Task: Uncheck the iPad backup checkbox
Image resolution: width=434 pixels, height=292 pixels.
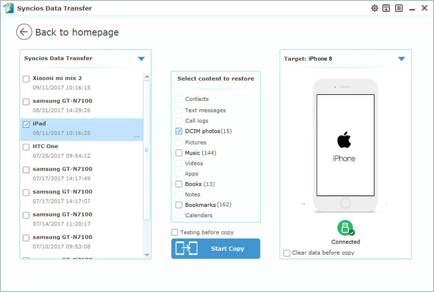Action: tap(26, 124)
